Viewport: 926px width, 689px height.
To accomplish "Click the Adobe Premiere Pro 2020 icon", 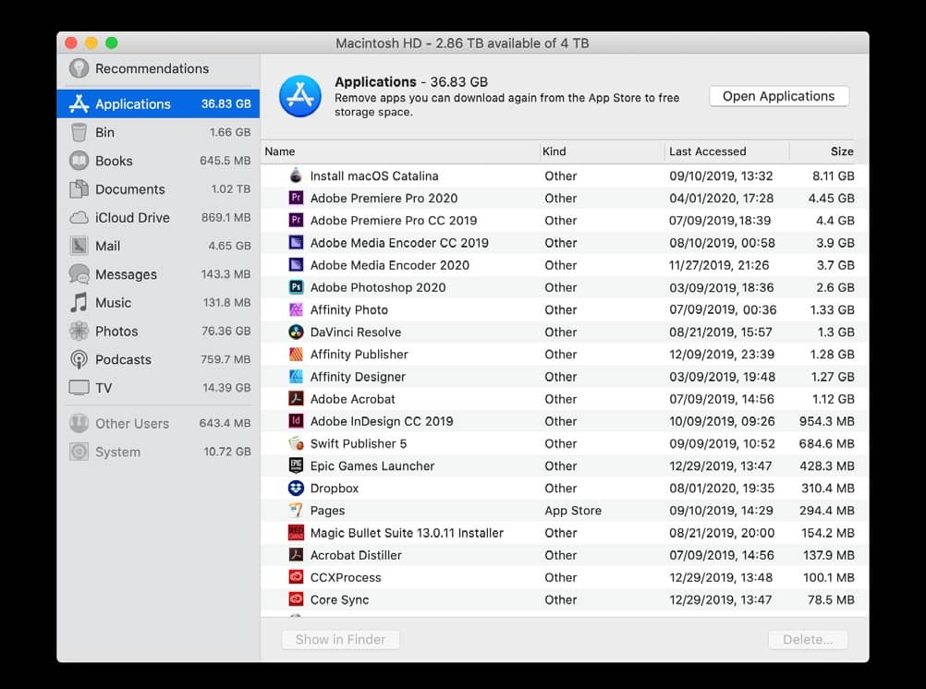I will click(296, 198).
